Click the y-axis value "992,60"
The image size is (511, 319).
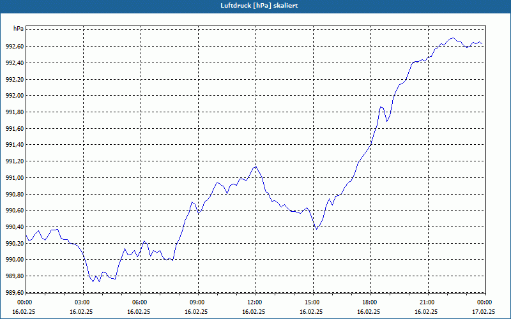pyautogui.click(x=15, y=47)
